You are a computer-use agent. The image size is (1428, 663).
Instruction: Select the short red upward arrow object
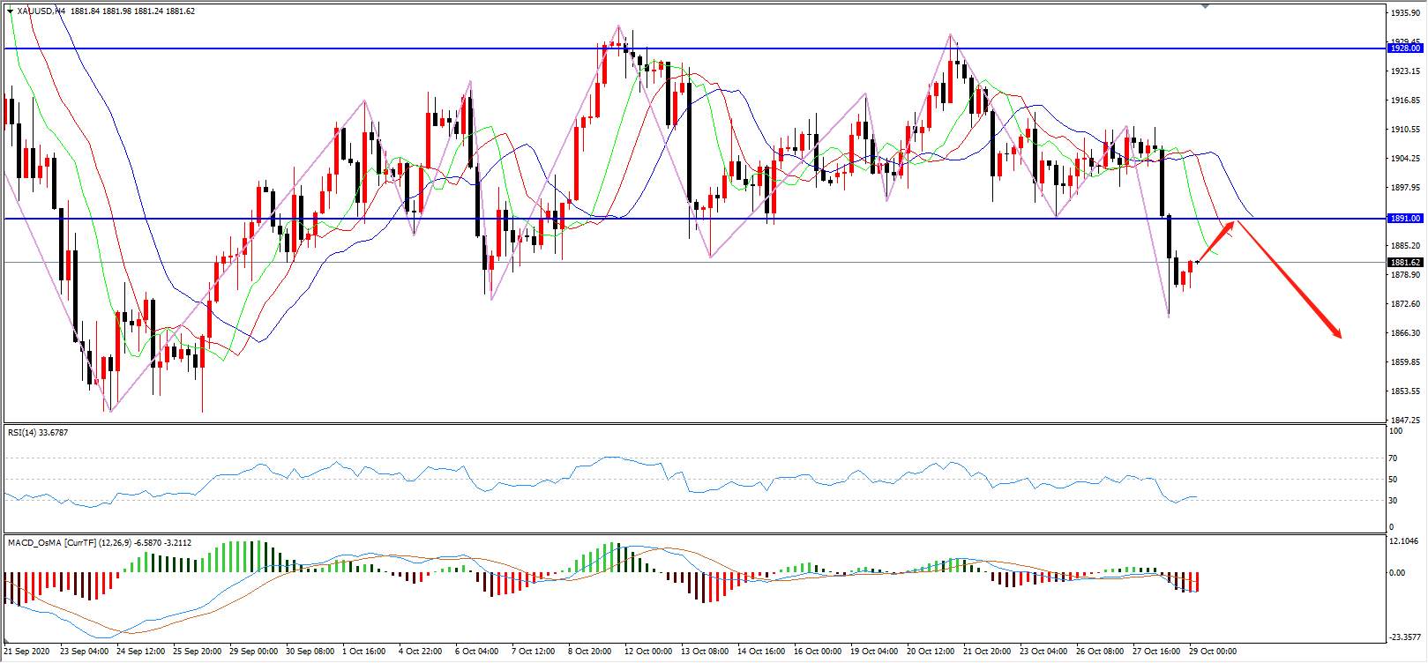pos(1215,242)
